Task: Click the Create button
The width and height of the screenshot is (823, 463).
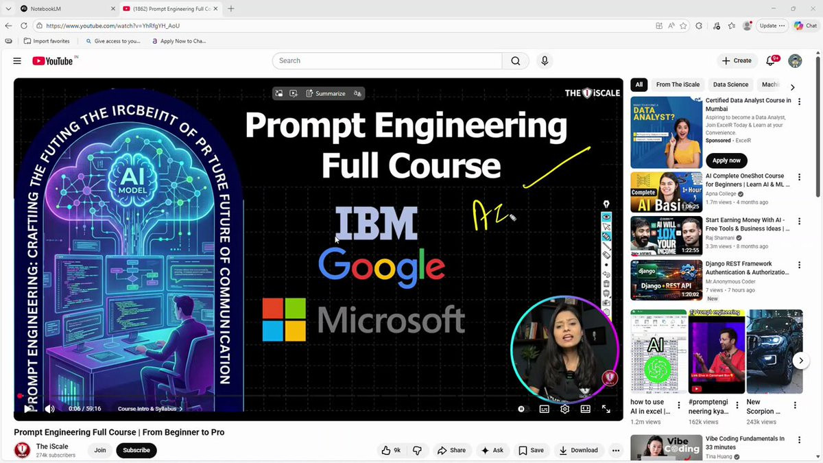Action: [x=737, y=61]
